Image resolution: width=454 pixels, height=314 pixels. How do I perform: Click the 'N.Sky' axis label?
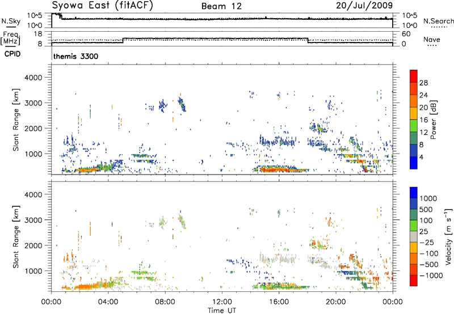tap(11, 21)
